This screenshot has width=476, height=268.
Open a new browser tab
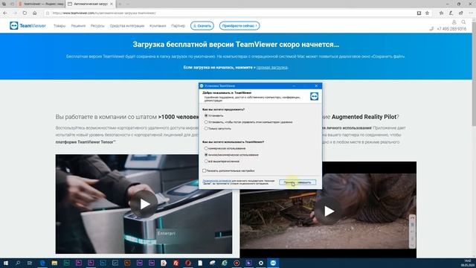120,4
